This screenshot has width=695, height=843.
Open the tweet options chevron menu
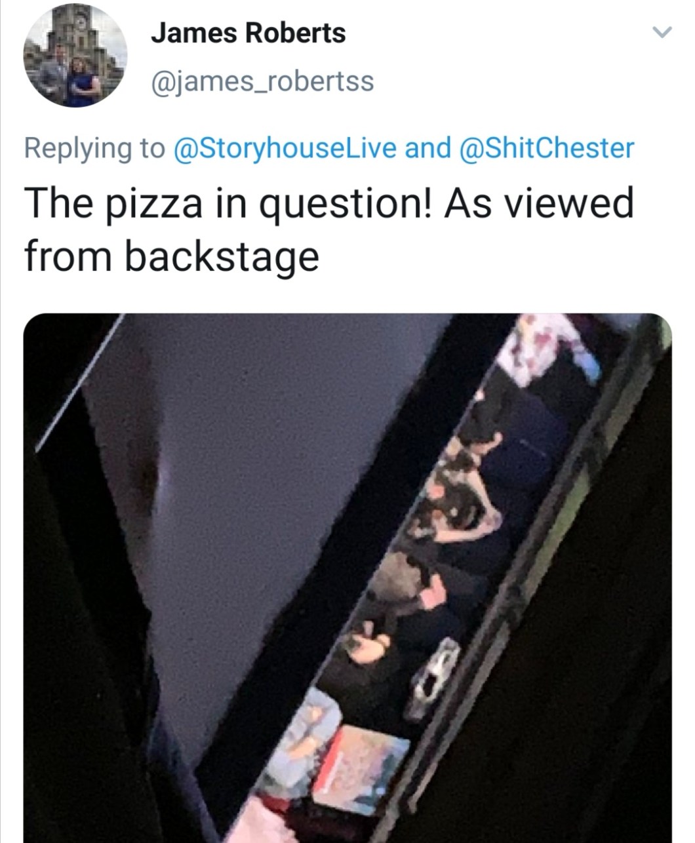tap(664, 32)
